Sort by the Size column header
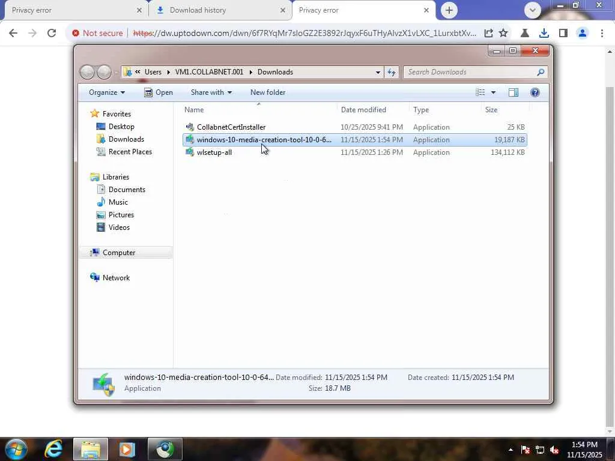 tap(505, 110)
